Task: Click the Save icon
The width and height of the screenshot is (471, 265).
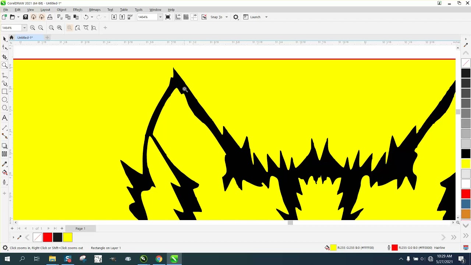Action: tap(25, 17)
